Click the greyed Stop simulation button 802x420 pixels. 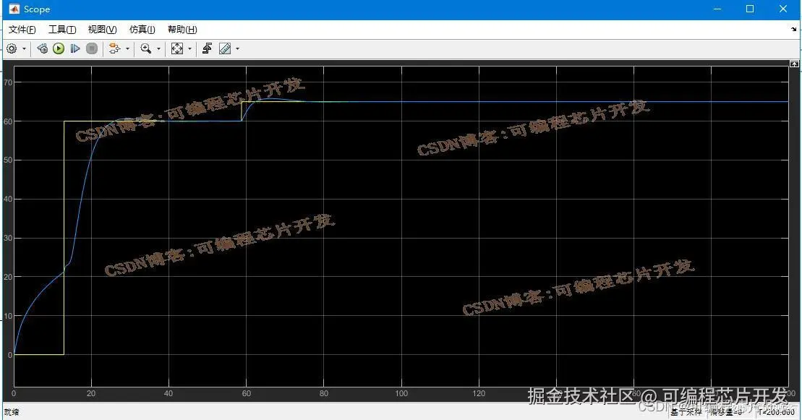click(x=92, y=48)
